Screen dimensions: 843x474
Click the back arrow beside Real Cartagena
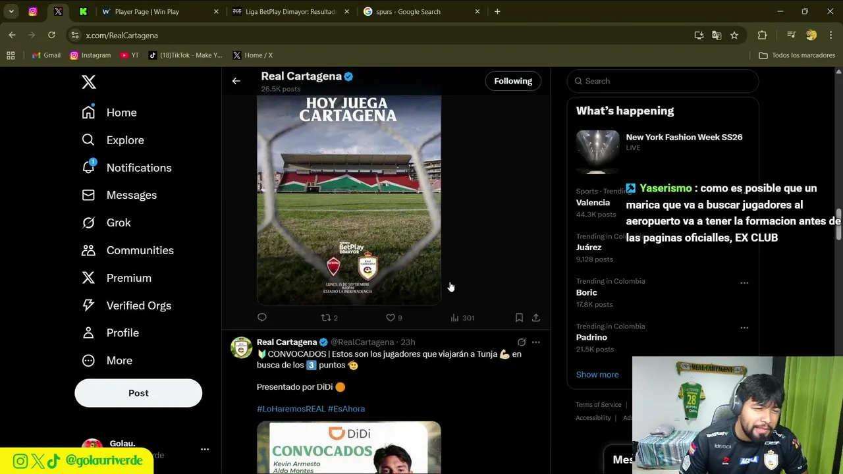click(x=236, y=81)
